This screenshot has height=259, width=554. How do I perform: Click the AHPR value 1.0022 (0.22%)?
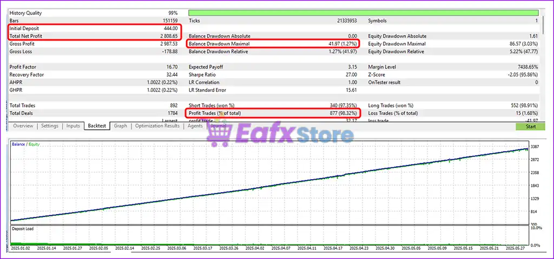(162, 83)
